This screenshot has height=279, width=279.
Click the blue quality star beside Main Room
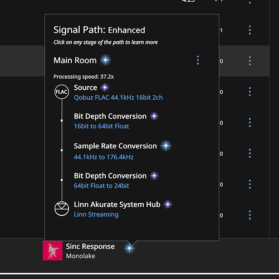coord(105,60)
